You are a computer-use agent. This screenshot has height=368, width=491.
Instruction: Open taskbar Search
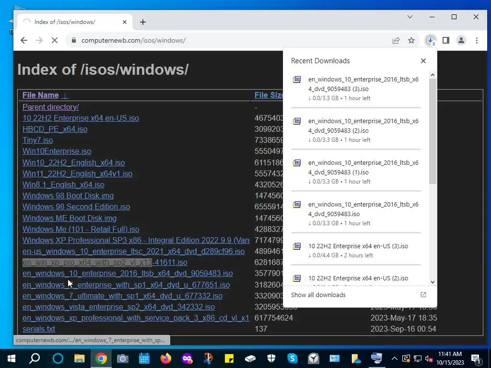35,358
